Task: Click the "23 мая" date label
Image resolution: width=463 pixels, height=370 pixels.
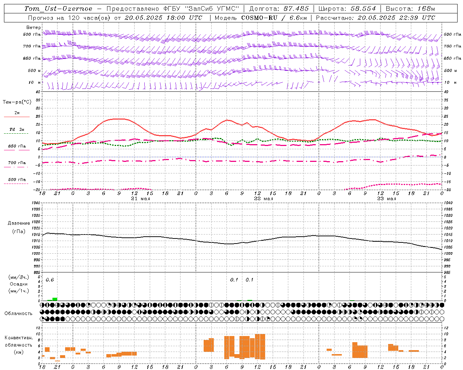Action: (386, 199)
